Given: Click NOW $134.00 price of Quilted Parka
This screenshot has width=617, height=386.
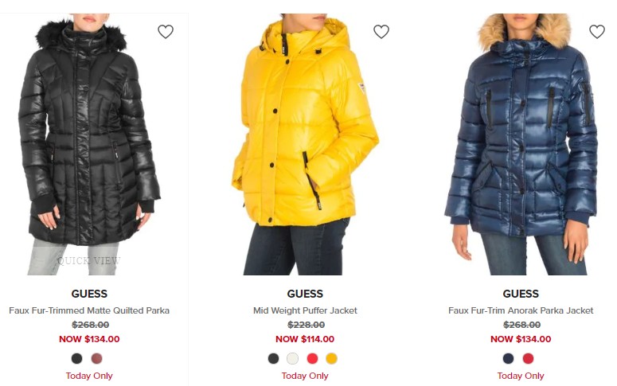Looking at the screenshot, I should click(89, 339).
